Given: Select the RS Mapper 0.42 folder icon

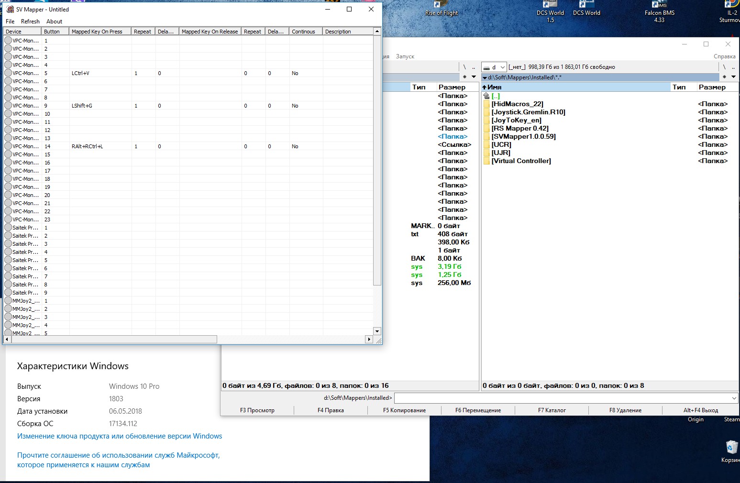Looking at the screenshot, I should [486, 129].
